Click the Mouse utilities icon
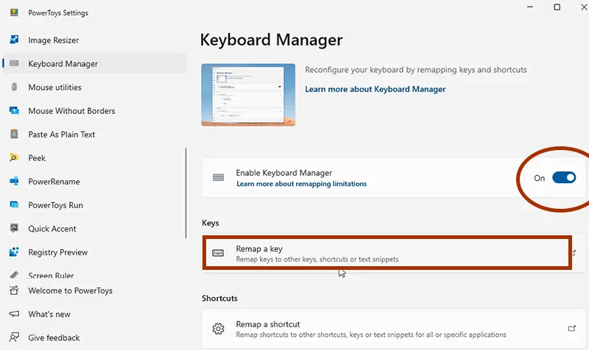Image resolution: width=589 pixels, height=350 pixels. tap(14, 87)
